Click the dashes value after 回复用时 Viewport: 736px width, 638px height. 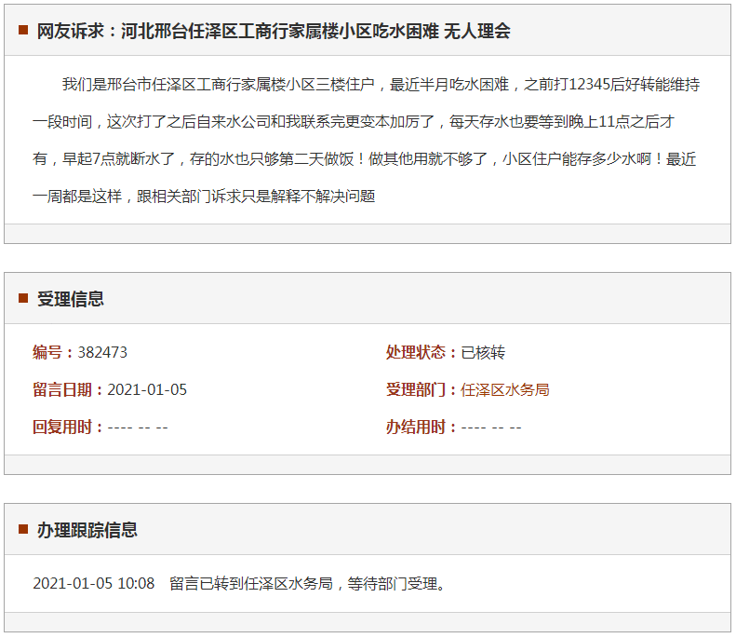click(138, 428)
